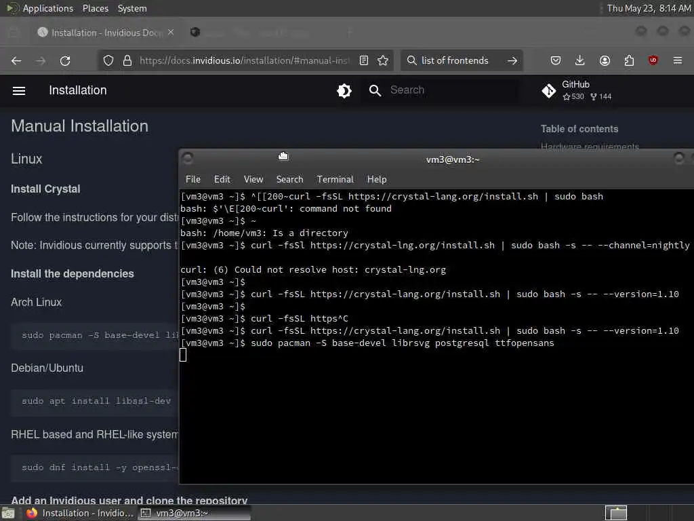Toggle reader view icon in address bar
This screenshot has height=521, width=694.
click(364, 60)
